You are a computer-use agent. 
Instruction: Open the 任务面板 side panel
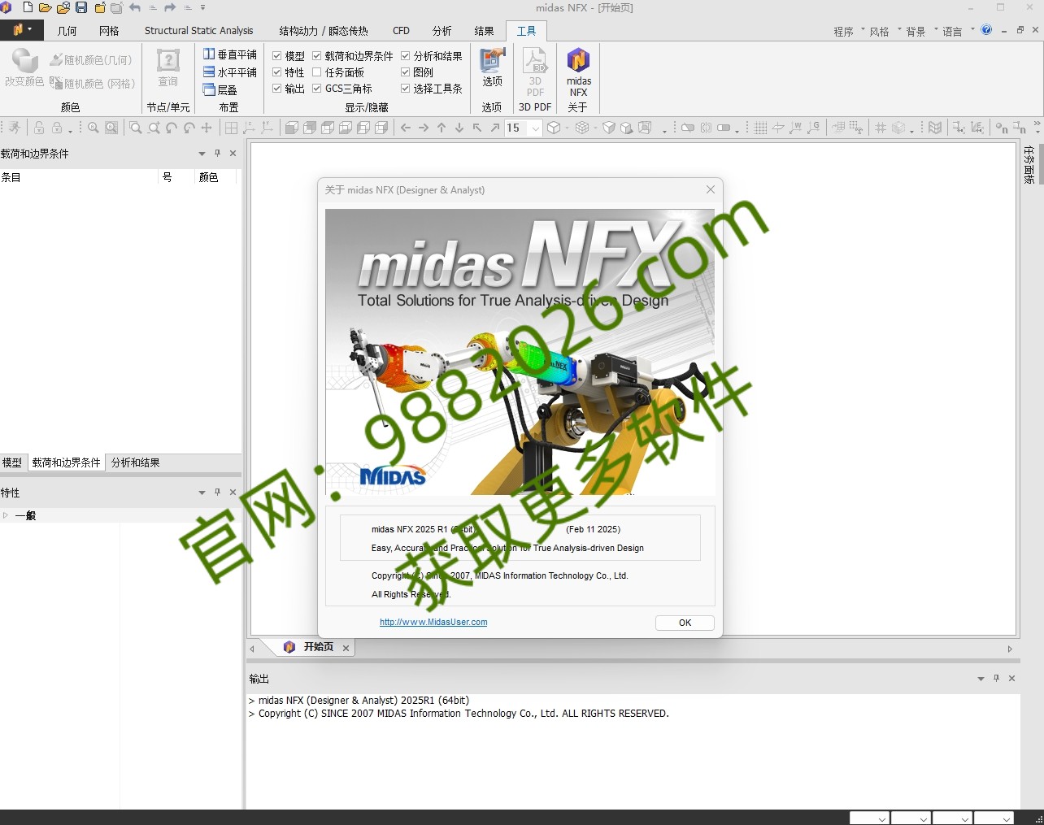coord(1029,165)
